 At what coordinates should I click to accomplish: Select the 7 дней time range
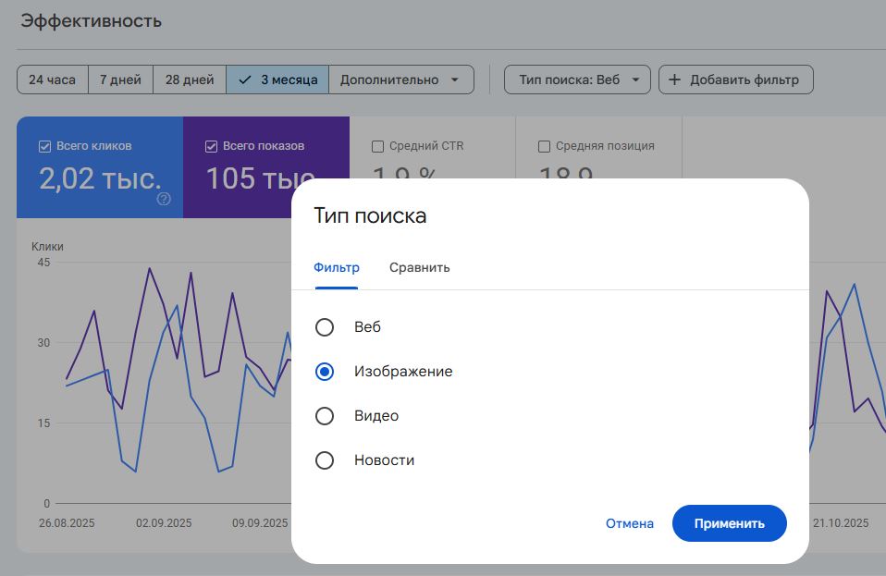click(x=120, y=80)
